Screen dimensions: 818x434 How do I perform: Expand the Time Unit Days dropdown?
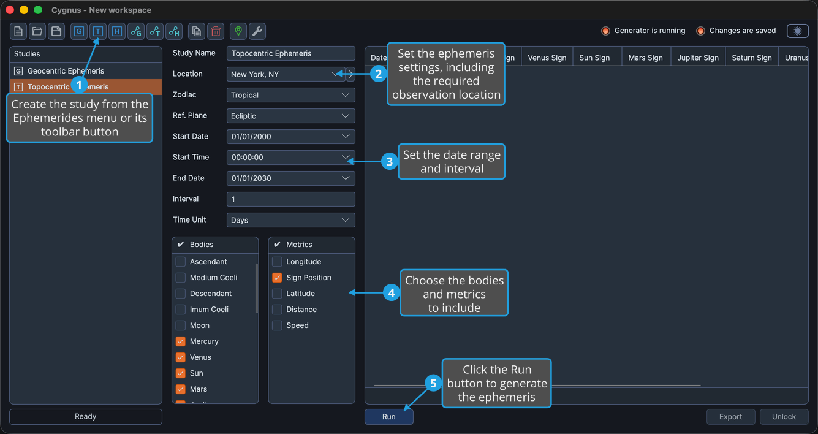pyautogui.click(x=290, y=220)
